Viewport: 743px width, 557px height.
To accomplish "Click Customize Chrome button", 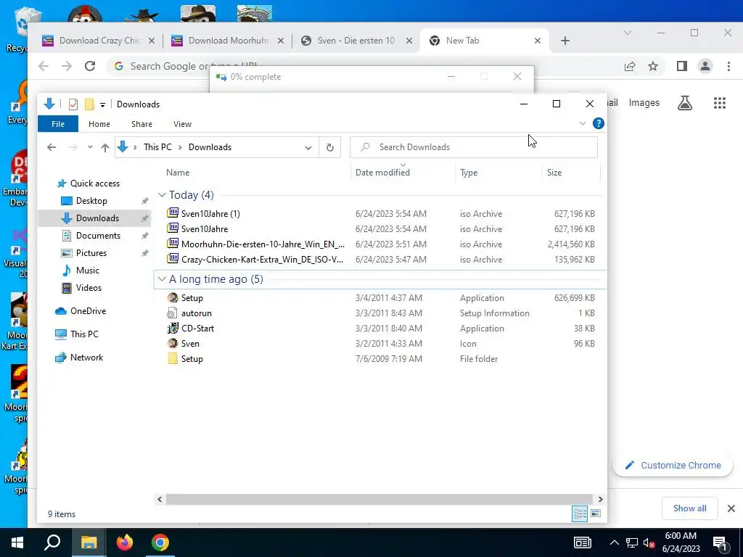I will (673, 466).
